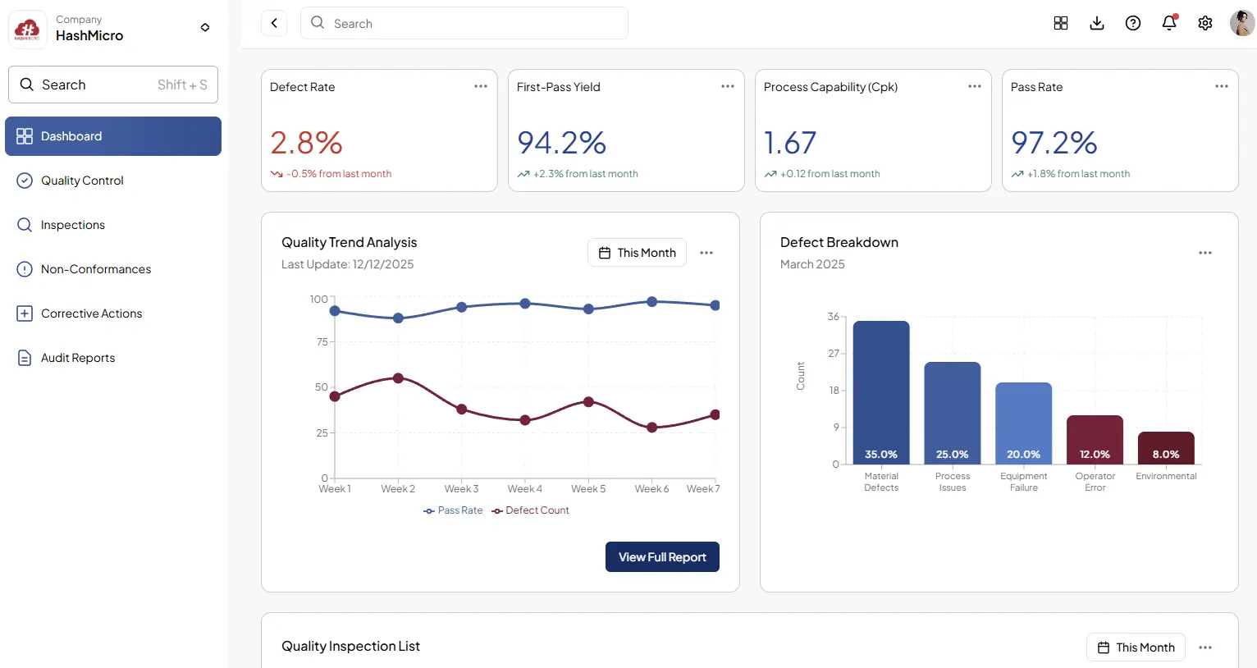This screenshot has width=1257, height=668.
Task: Click the View Full Report button
Action: coord(662,557)
